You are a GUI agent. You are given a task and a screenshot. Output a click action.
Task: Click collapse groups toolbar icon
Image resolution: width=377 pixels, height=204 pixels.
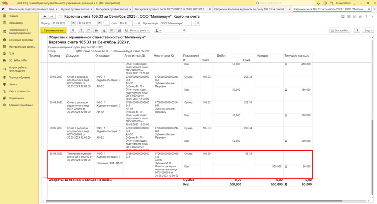89,31
